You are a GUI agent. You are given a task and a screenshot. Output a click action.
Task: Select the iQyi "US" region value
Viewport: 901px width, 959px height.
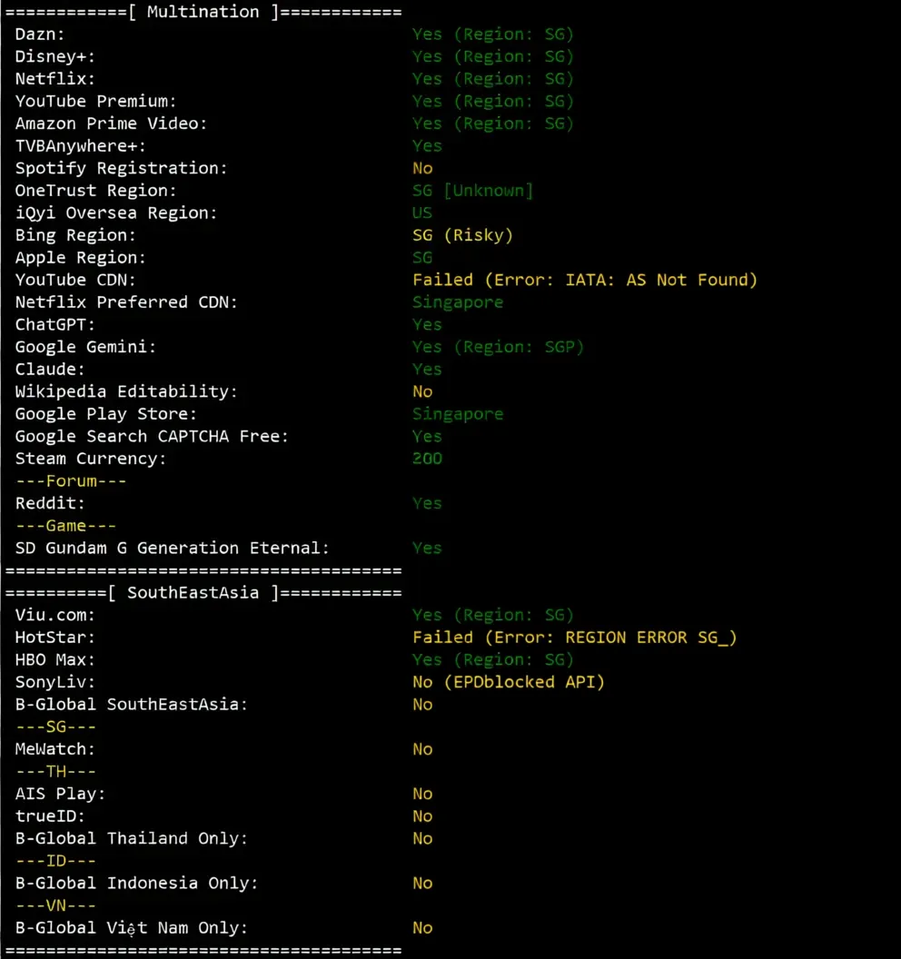coord(422,213)
